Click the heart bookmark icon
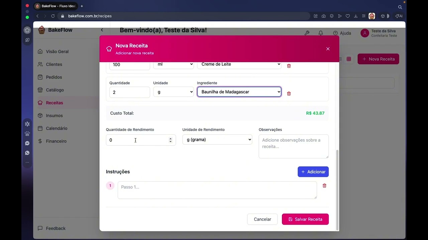This screenshot has height=240, width=428. pos(348,16)
